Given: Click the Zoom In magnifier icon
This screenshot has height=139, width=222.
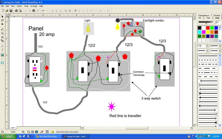Looking at the screenshot, I should 23,132.
